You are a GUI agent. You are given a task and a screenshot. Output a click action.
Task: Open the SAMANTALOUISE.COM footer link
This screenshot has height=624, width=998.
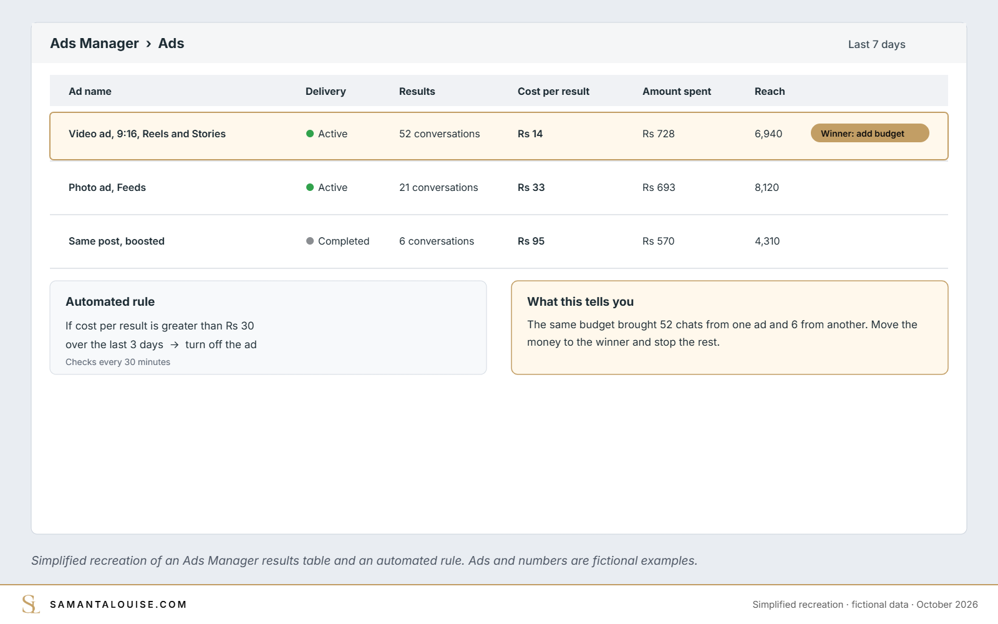click(118, 605)
